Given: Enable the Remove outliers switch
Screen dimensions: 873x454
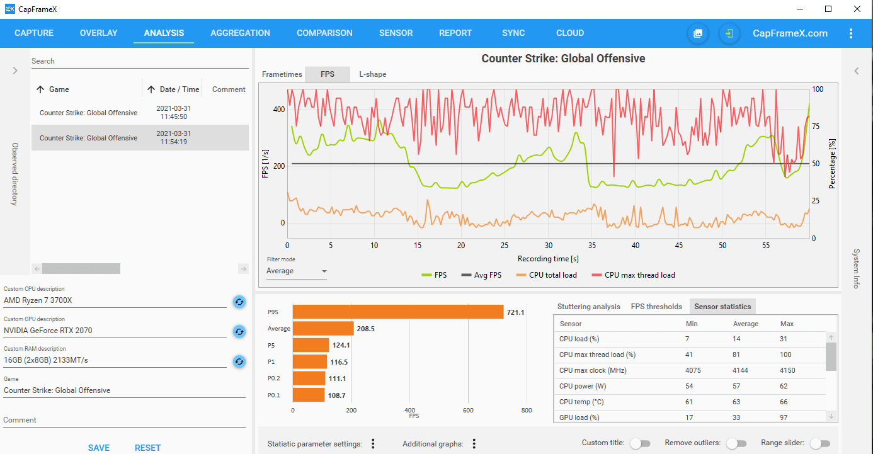Looking at the screenshot, I should click(736, 443).
